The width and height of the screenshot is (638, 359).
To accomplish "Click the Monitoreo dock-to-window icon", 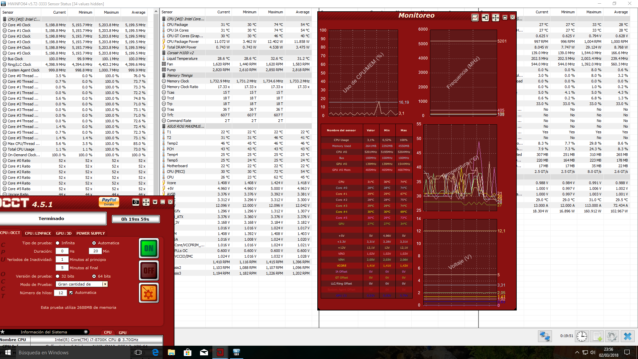I will click(485, 18).
